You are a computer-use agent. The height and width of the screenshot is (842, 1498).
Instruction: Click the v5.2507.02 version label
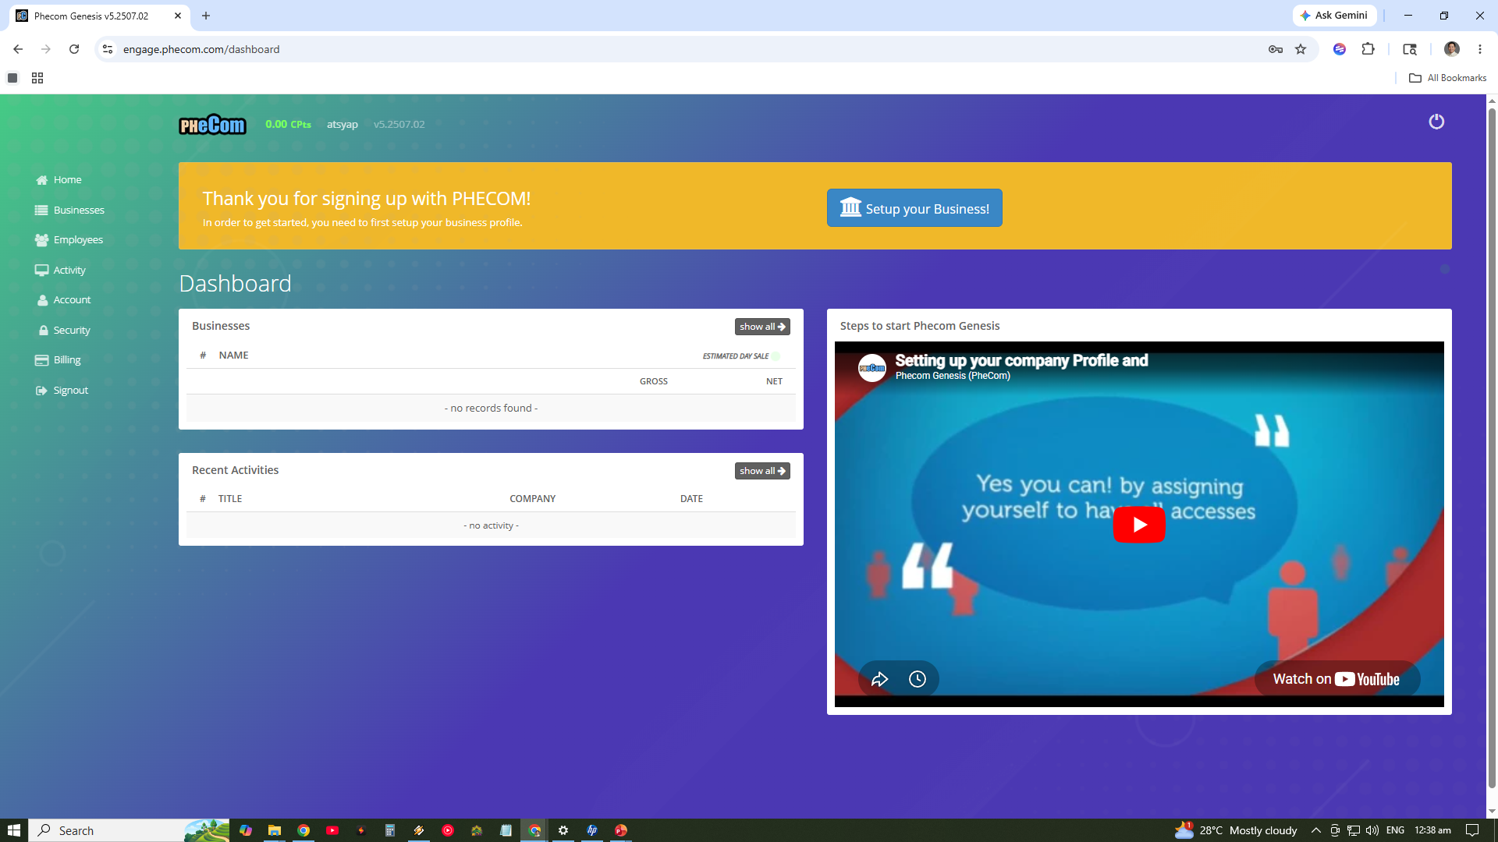click(x=399, y=125)
